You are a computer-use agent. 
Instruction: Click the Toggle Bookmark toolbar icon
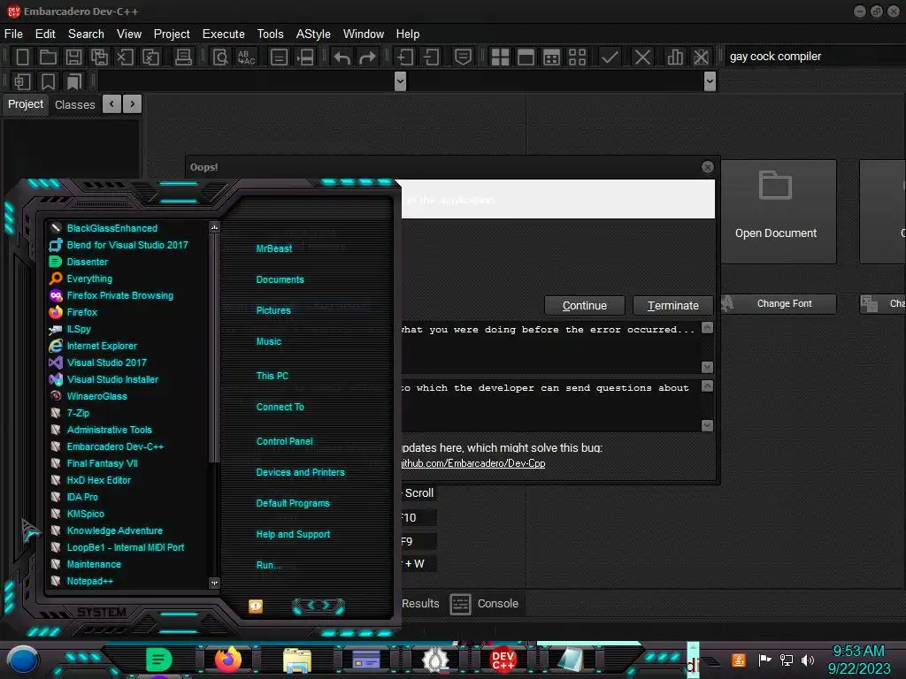48,81
